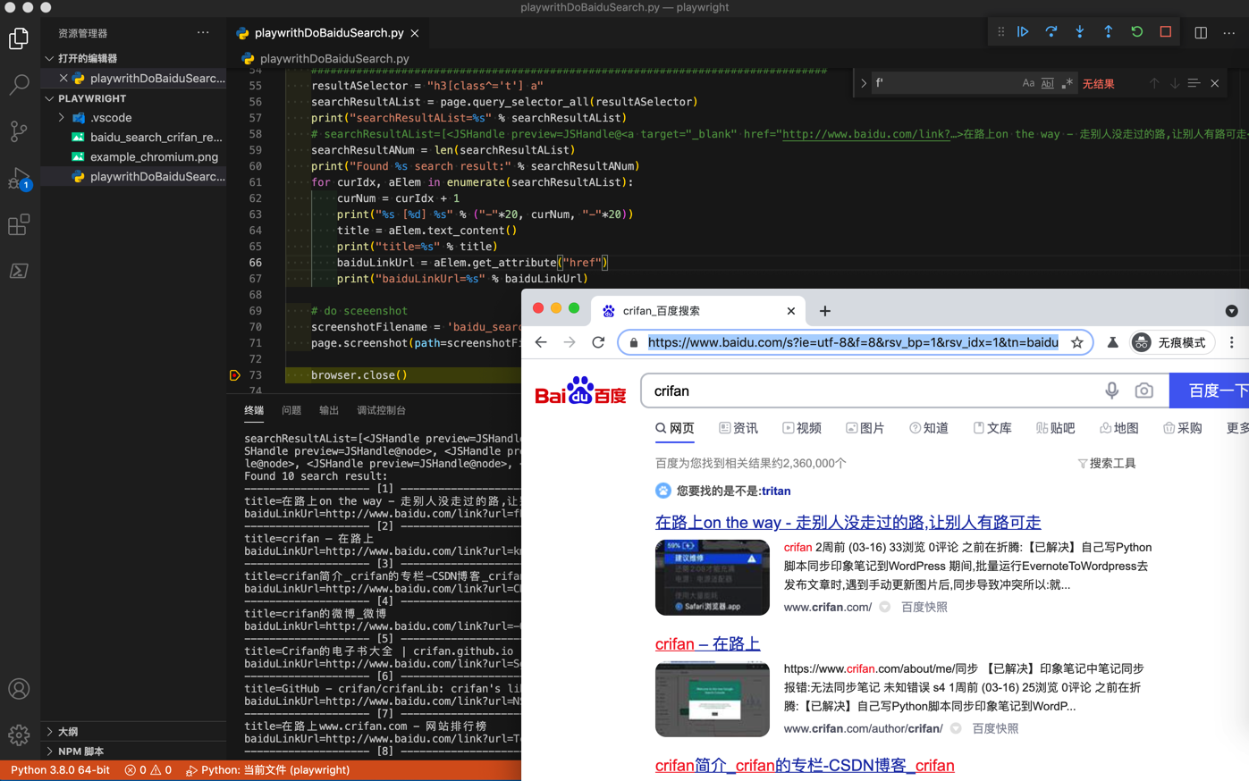Screen dimensions: 1249x781
Task: Toggle Match Whole Word in find widget
Action: click(1047, 83)
